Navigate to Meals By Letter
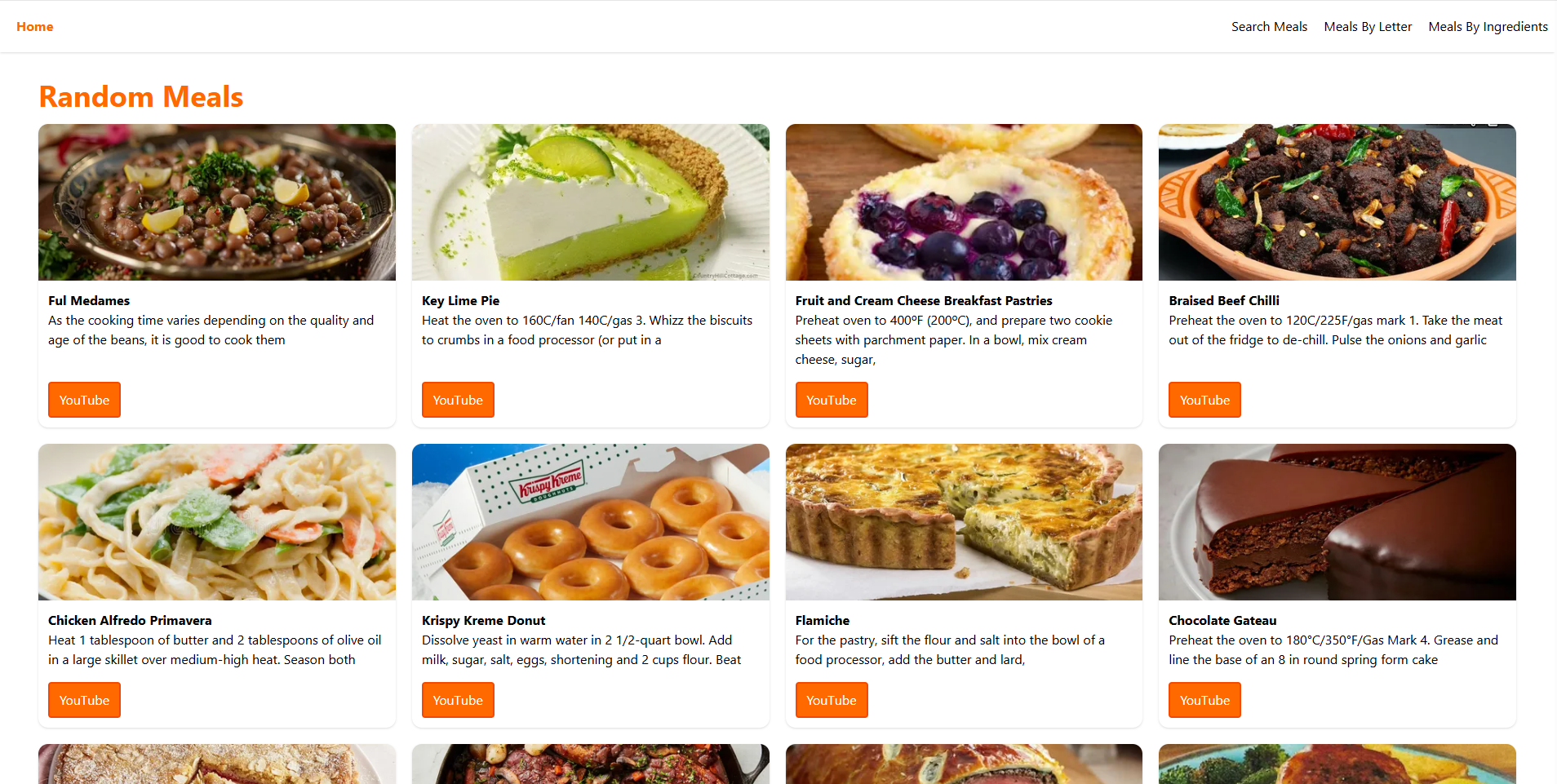Screen dimensions: 1557x784 (x=1368, y=26)
